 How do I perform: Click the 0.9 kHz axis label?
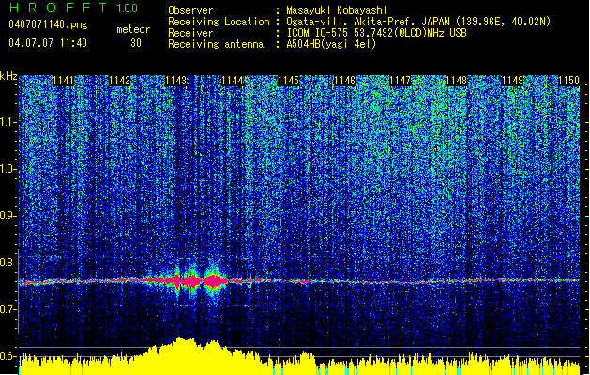coord(8,216)
